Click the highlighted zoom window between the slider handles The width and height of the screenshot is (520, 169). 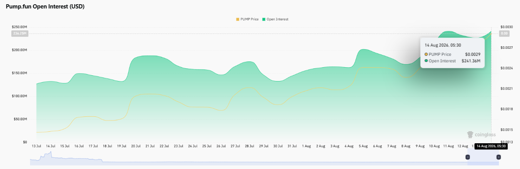(x=483, y=158)
